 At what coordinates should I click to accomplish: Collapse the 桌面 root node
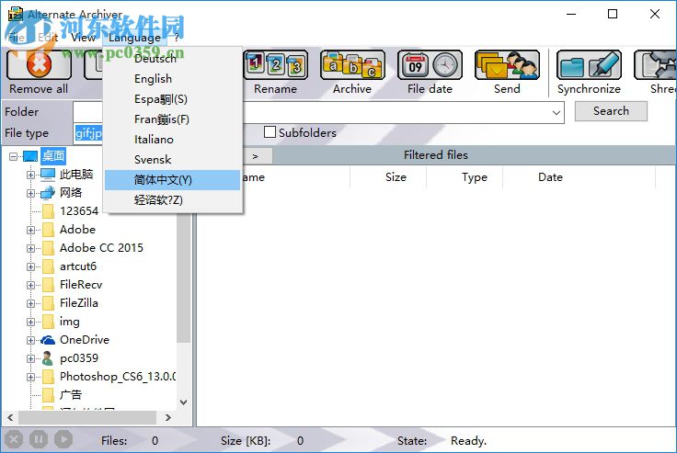click(x=14, y=156)
